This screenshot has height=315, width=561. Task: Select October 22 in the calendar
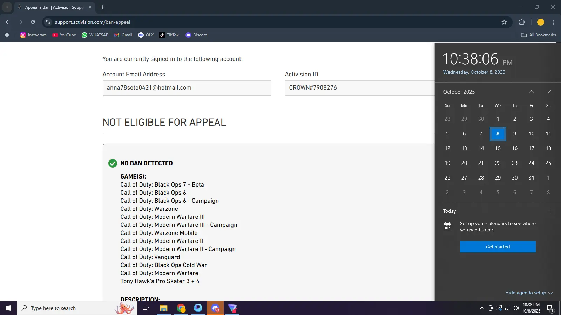498,163
